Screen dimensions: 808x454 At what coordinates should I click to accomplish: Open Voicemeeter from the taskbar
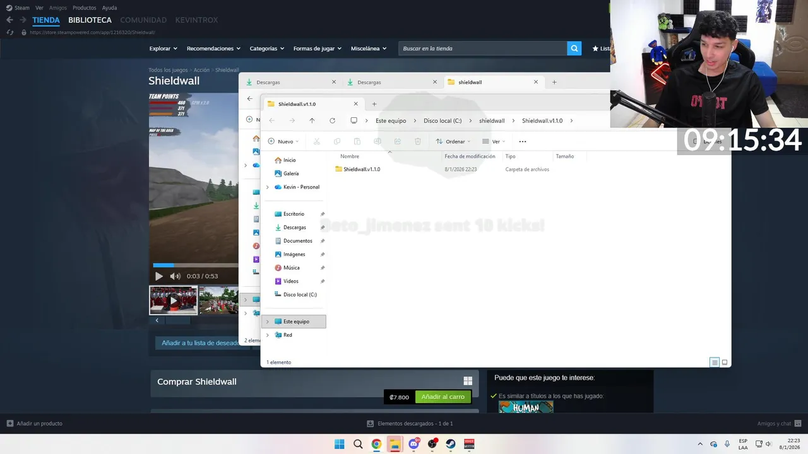click(469, 444)
